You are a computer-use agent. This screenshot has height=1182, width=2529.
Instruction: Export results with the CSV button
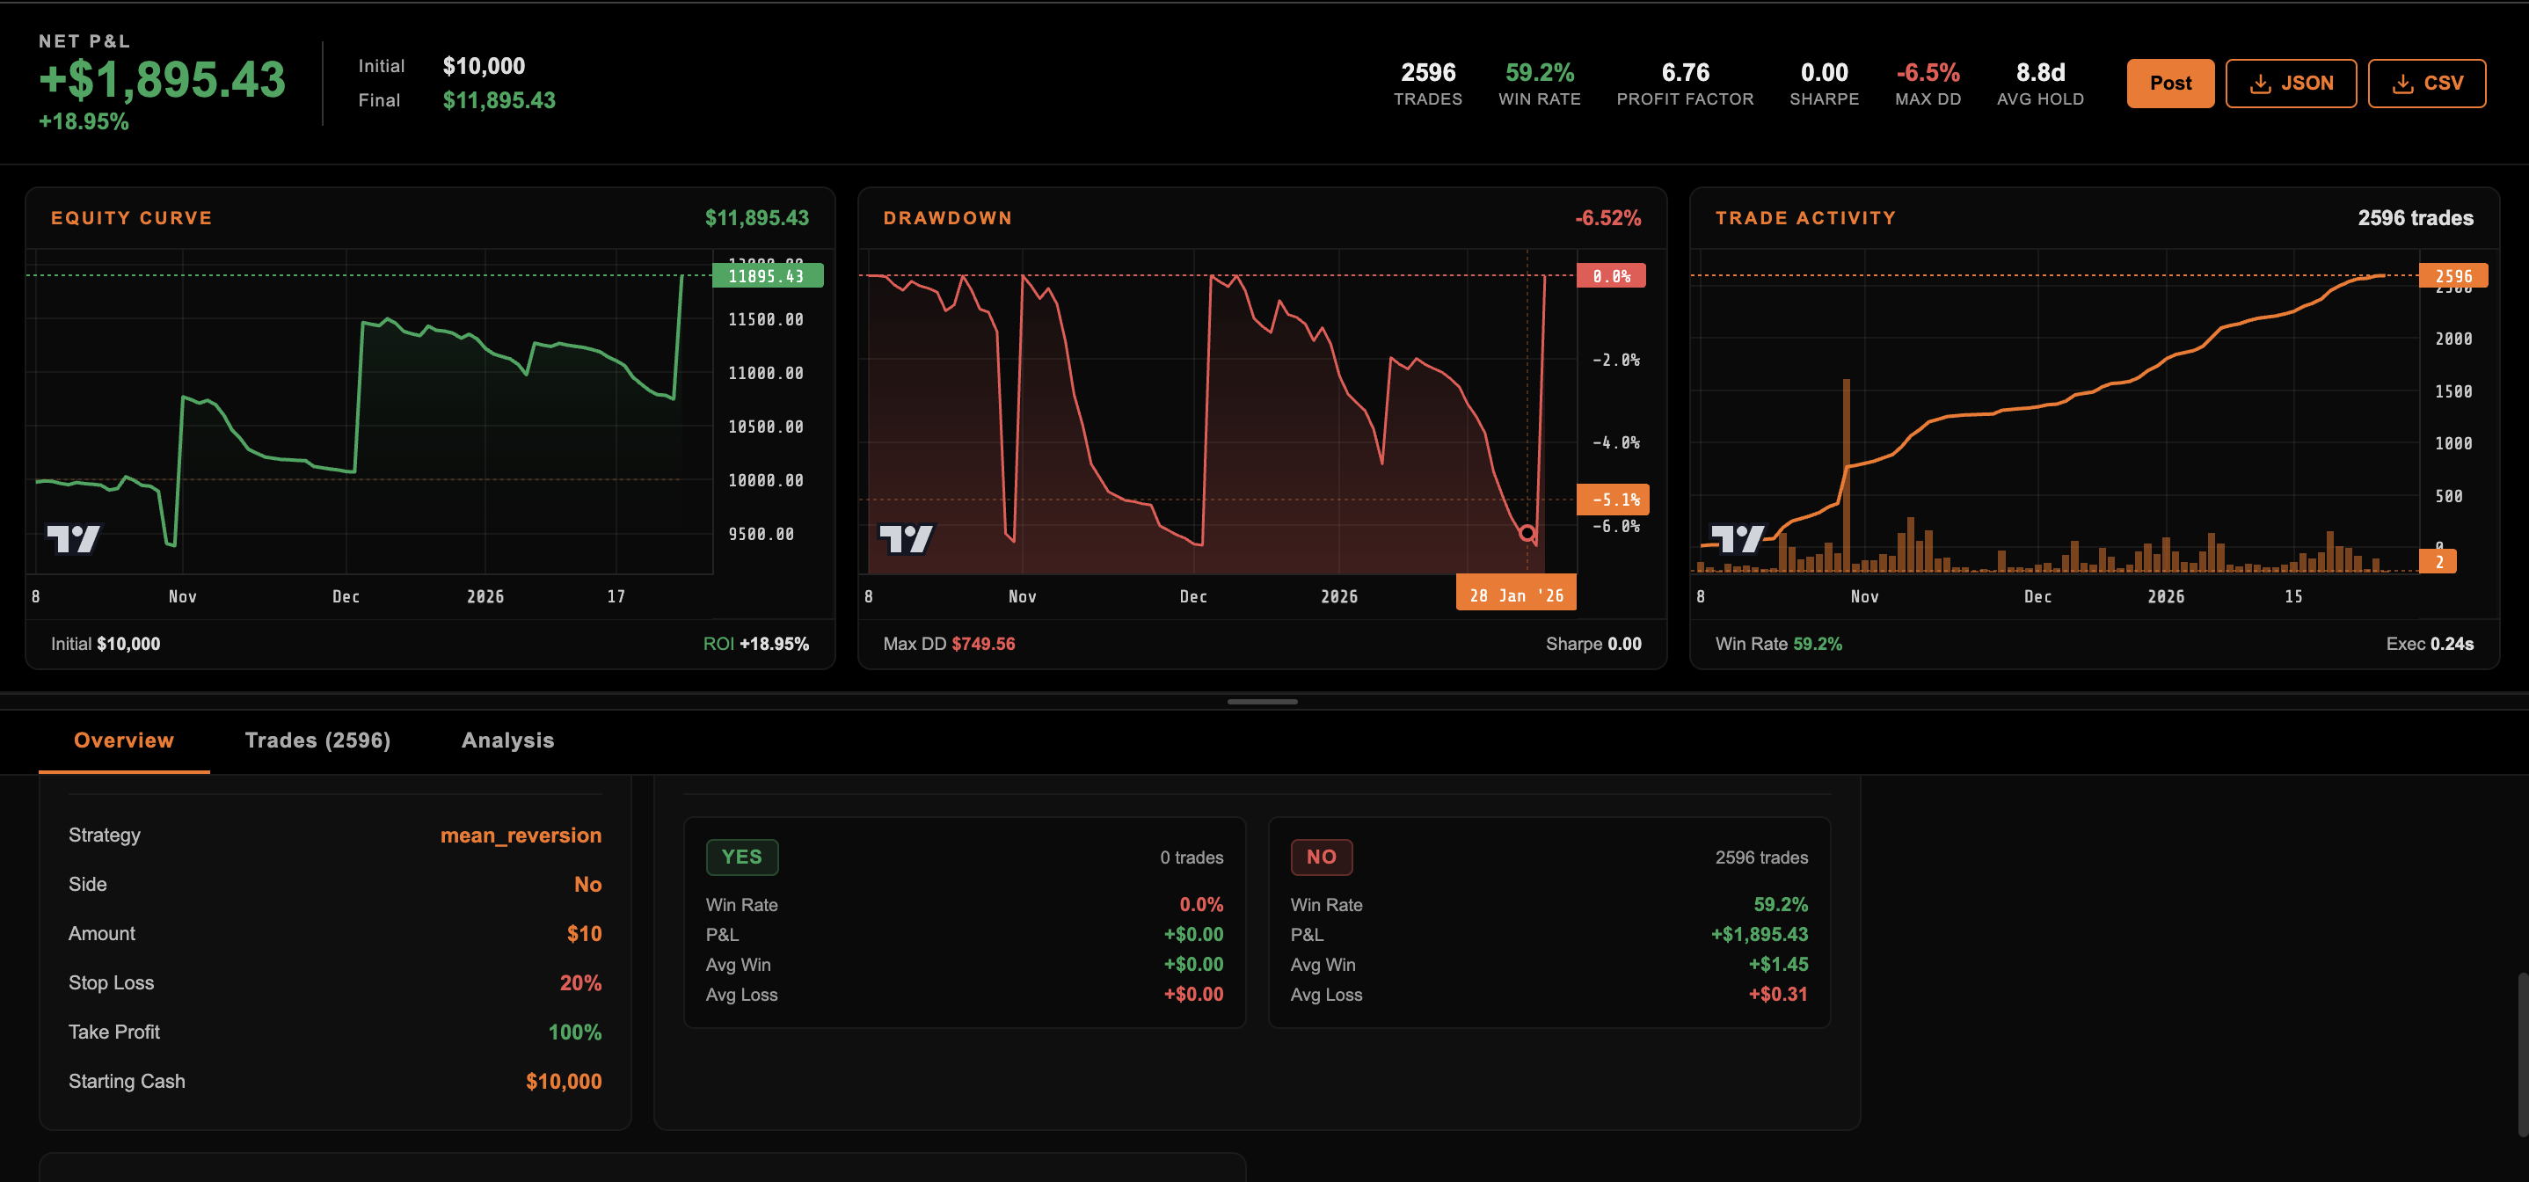point(2426,84)
